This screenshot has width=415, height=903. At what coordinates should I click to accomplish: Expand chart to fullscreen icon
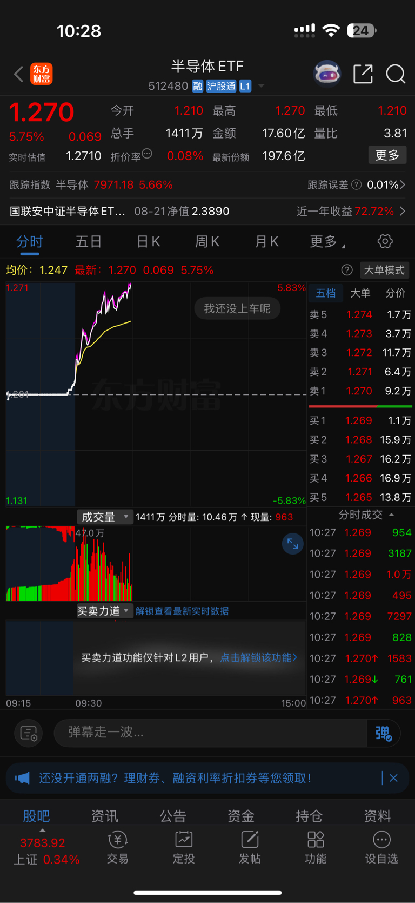pos(292,544)
